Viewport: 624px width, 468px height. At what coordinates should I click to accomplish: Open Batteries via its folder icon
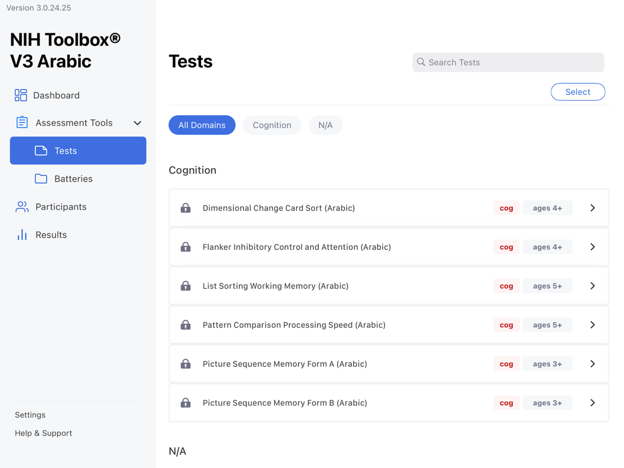pyautogui.click(x=41, y=179)
